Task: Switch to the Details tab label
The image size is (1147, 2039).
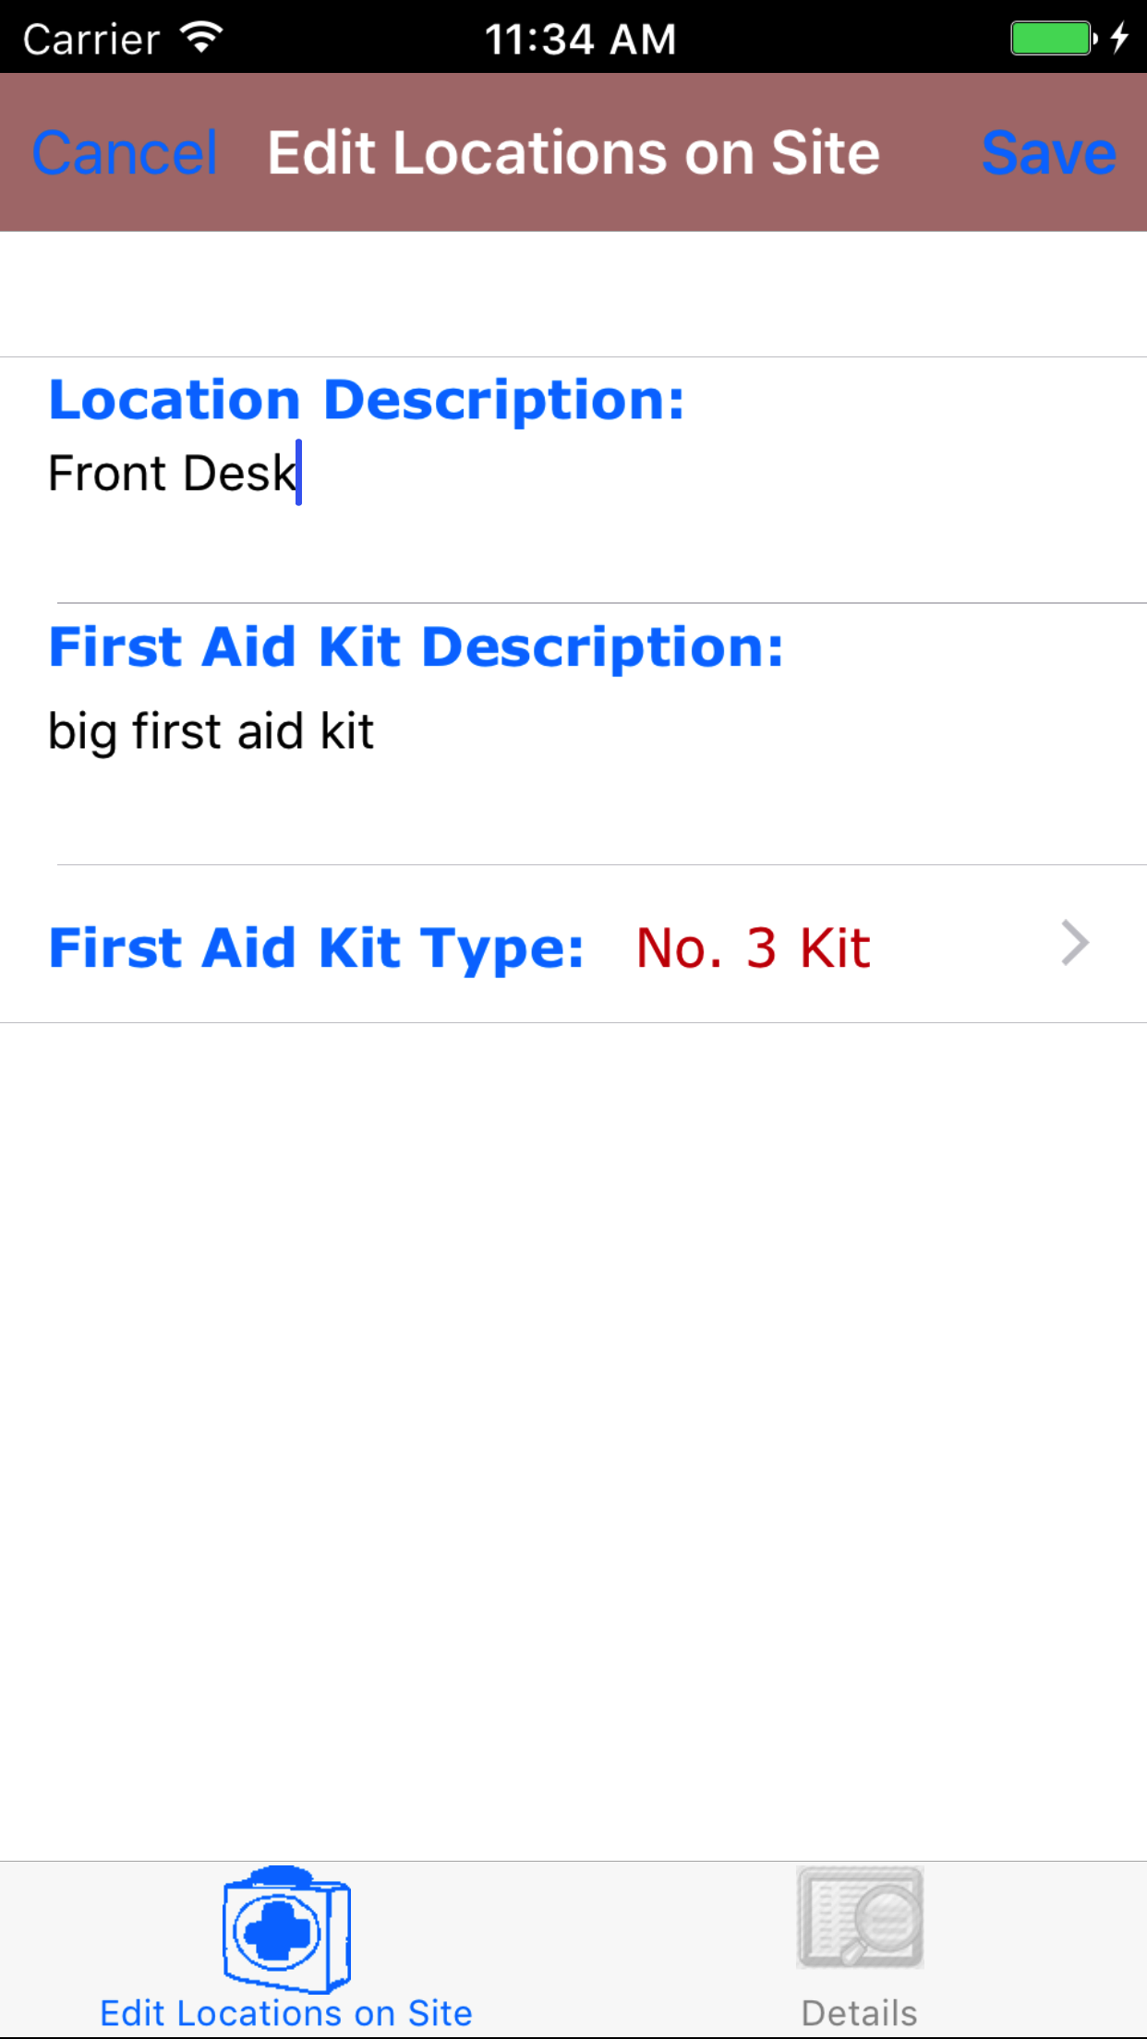Action: click(859, 2013)
